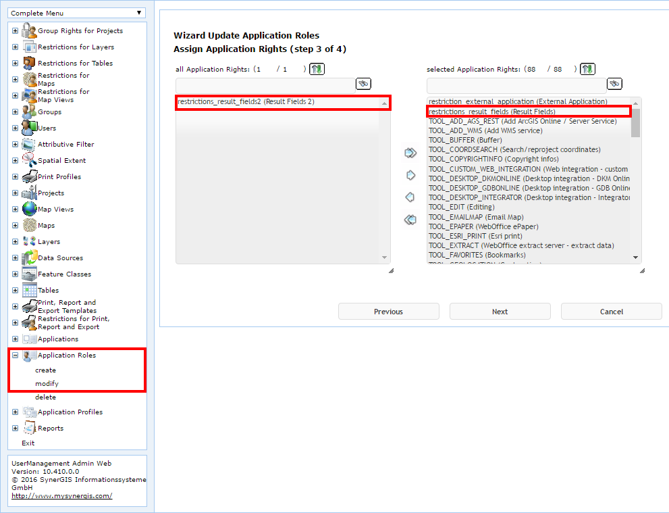Collapse the Application Roles tree node
The width and height of the screenshot is (669, 513).
point(15,355)
